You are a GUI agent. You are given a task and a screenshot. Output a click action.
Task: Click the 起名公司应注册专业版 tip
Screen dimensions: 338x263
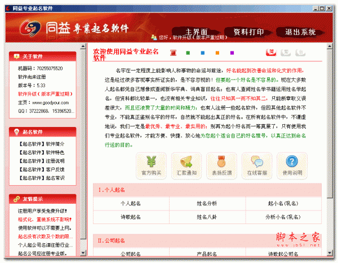tap(42, 253)
